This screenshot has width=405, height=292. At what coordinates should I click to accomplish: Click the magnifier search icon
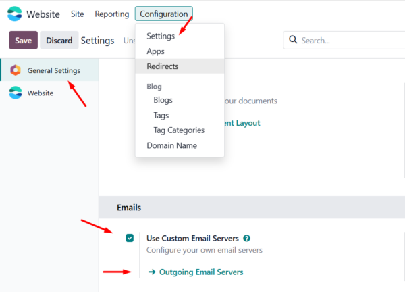point(293,40)
